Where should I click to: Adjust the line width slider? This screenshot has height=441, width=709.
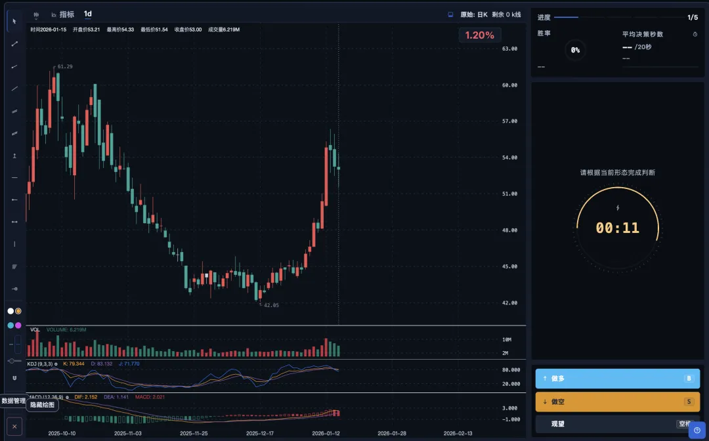coord(14,360)
